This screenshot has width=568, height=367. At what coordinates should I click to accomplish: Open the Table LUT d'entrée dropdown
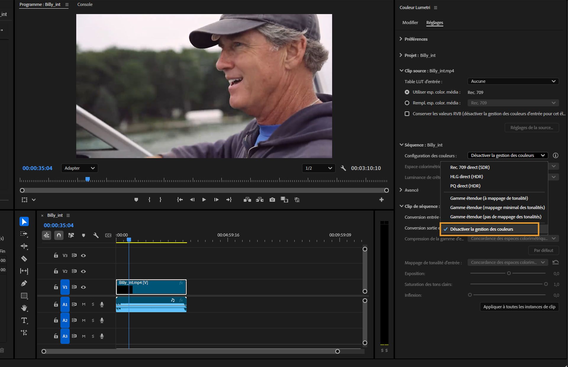click(513, 81)
